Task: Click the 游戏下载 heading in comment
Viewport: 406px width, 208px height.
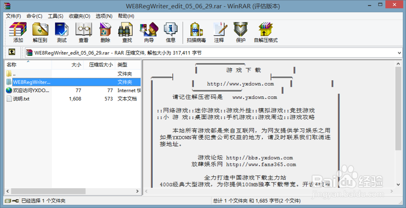Action: click(243, 70)
